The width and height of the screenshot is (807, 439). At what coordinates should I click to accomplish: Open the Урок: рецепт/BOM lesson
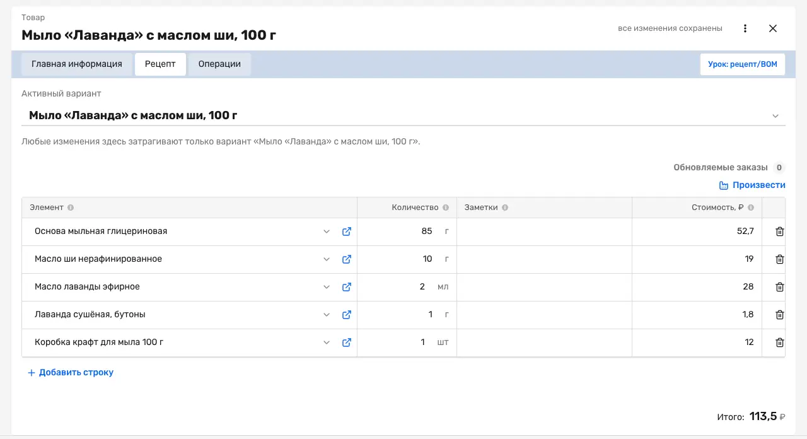pos(743,64)
